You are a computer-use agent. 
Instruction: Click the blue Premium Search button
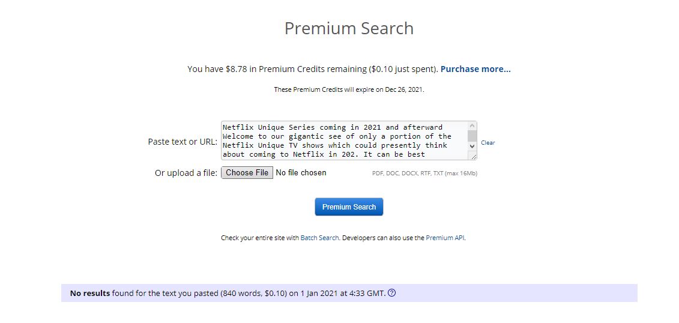[x=349, y=207]
